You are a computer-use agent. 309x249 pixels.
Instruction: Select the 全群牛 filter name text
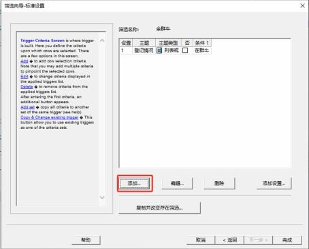tap(163, 29)
